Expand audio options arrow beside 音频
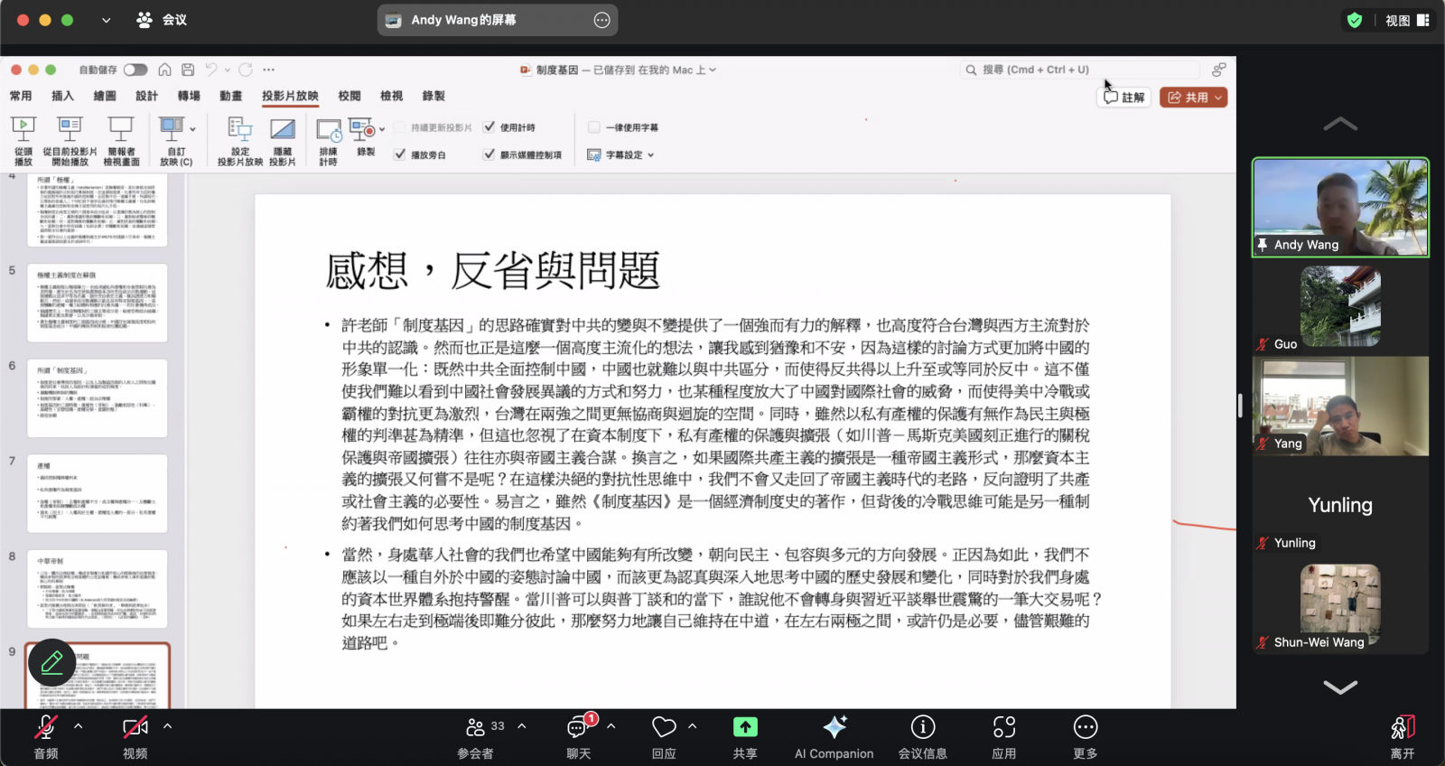 point(79,726)
